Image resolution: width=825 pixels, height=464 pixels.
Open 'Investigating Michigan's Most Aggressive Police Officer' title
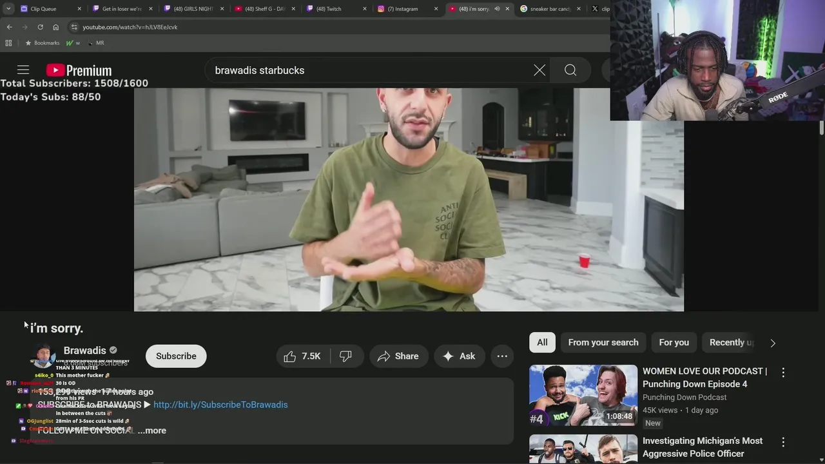pos(703,447)
